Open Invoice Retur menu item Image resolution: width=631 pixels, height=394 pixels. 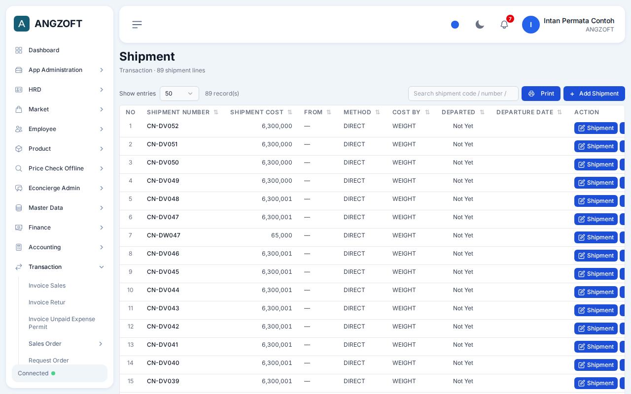[x=47, y=302]
